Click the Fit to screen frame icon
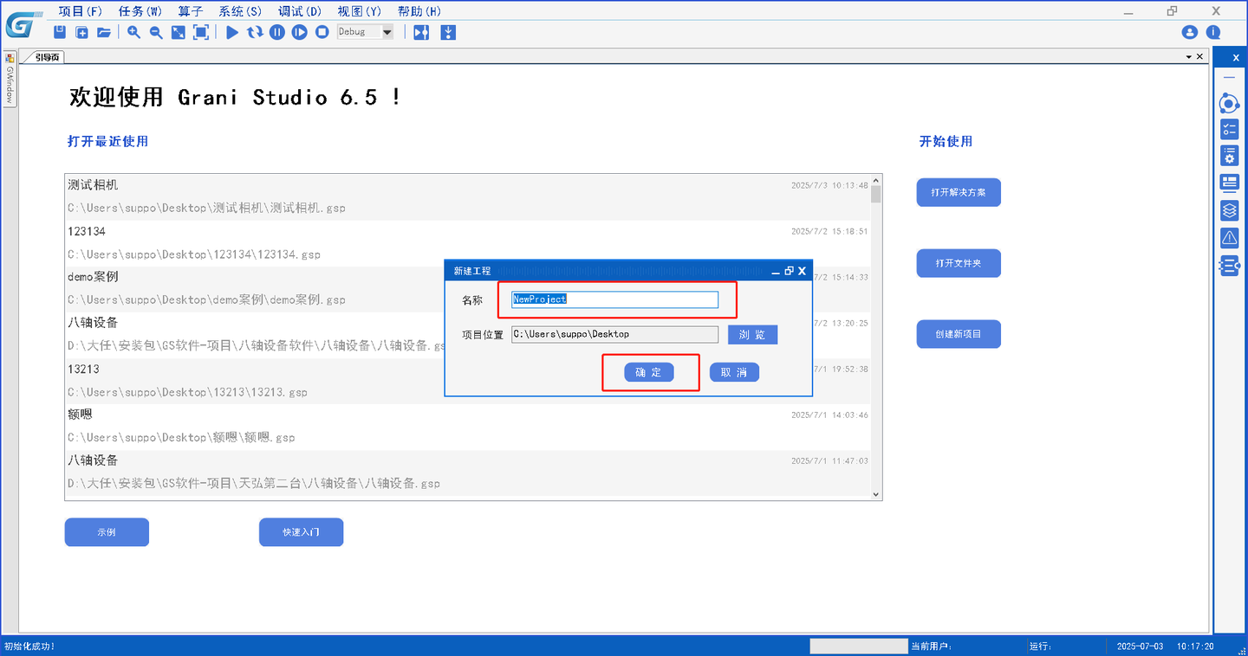The height and width of the screenshot is (656, 1248). pos(201,32)
